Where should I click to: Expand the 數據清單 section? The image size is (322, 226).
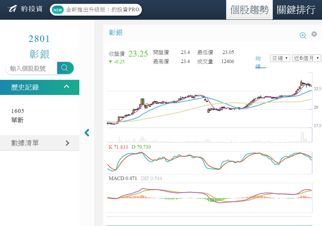40,143
